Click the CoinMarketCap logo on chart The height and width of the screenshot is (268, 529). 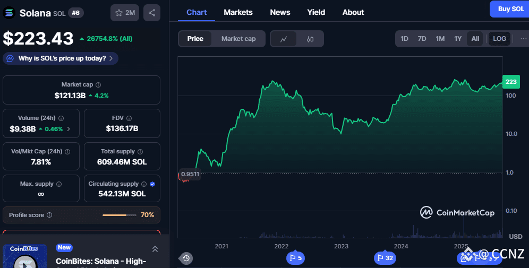coord(457,212)
